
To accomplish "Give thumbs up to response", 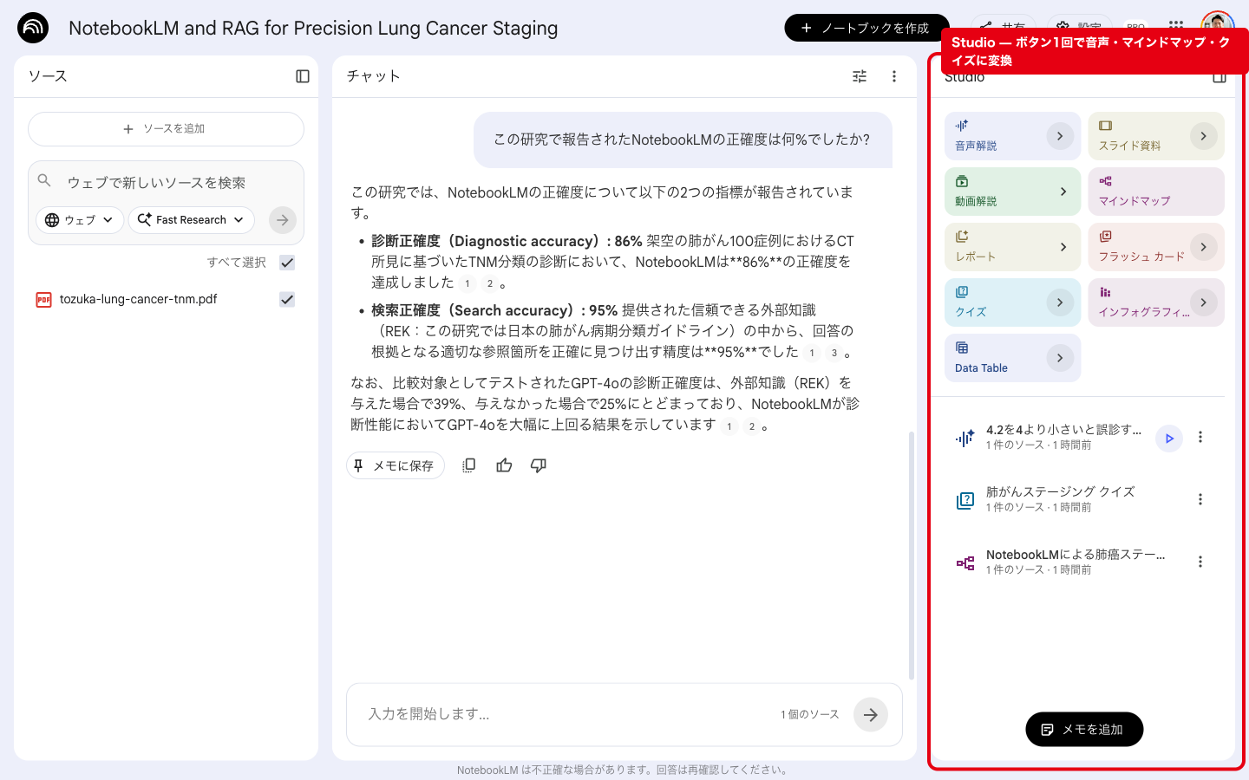I will (x=504, y=465).
